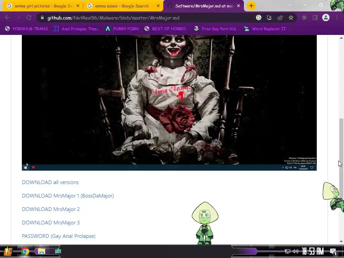Open the DOWNLOAD all versions link

[x=50, y=182]
